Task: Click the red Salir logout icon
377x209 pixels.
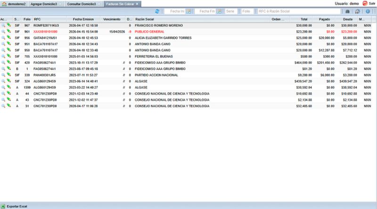Action: tap(365, 3)
